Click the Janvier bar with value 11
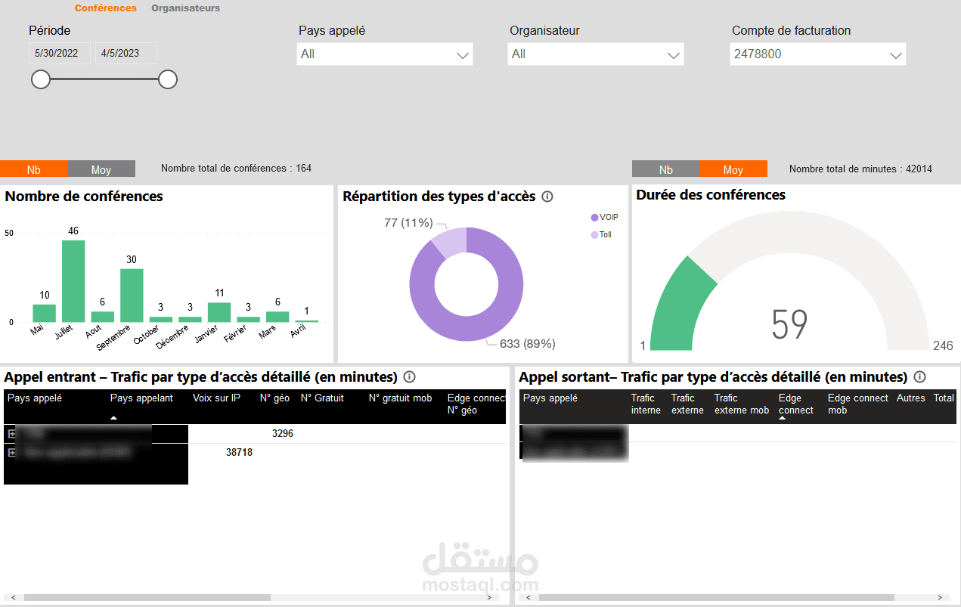This screenshot has width=961, height=607. tap(219, 313)
